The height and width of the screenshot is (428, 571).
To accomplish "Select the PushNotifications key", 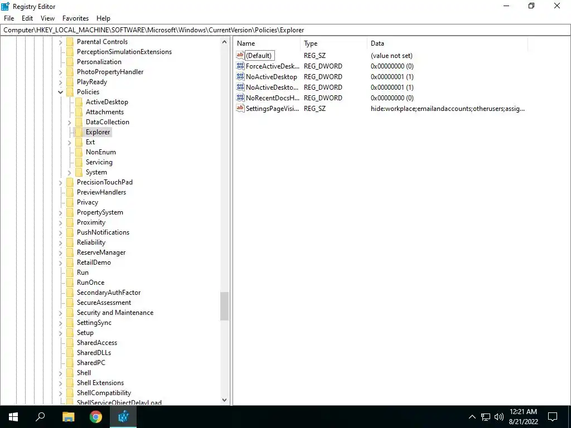I will [103, 232].
